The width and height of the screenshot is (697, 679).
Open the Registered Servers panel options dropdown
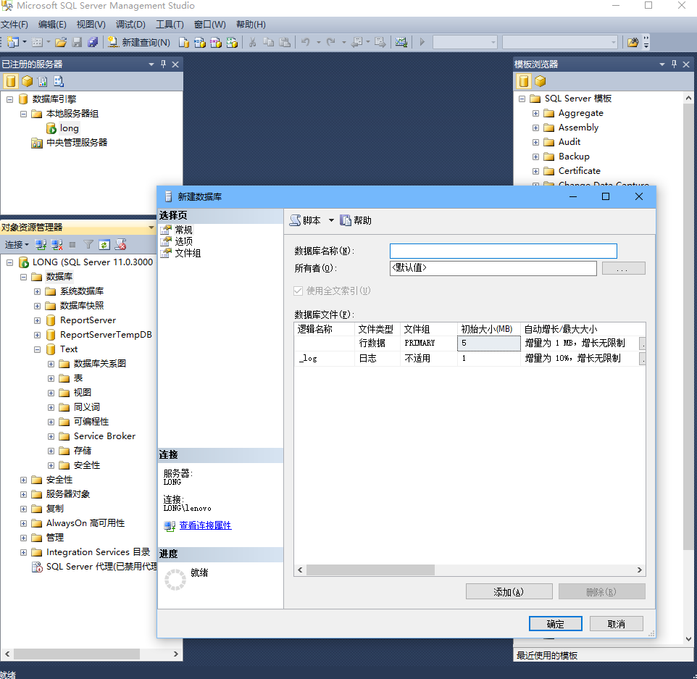click(151, 64)
